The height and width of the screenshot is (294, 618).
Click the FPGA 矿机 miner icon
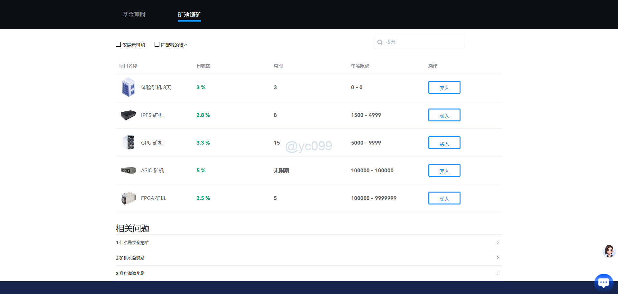click(x=128, y=198)
